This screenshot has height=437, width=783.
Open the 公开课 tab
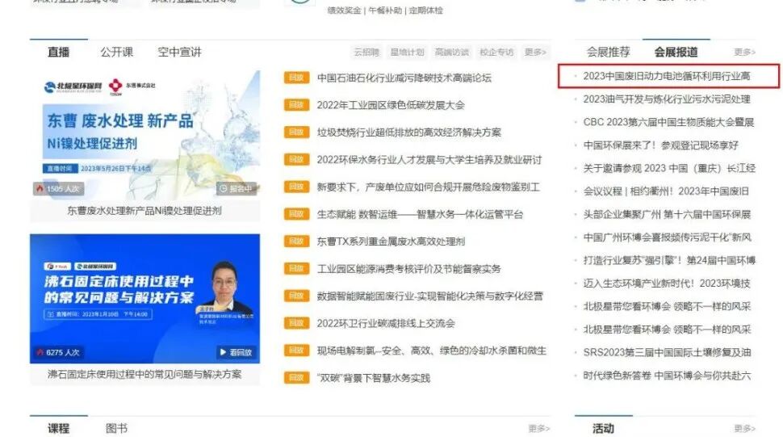116,52
